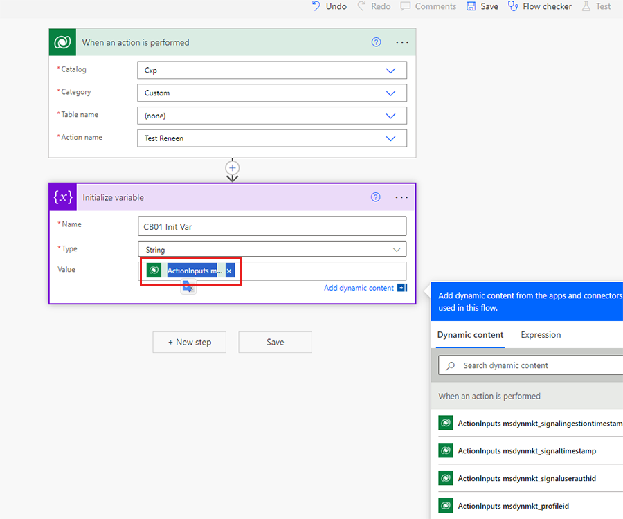Choose ActionInputs msdynmkt_profileid
Viewport: 623px width, 519px height.
coord(530,506)
